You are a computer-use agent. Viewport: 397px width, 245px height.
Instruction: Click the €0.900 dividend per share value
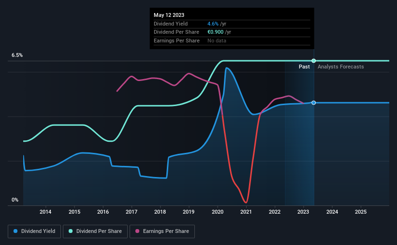point(216,32)
